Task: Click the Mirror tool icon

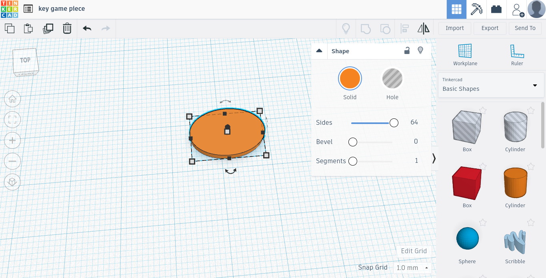Action: click(423, 28)
